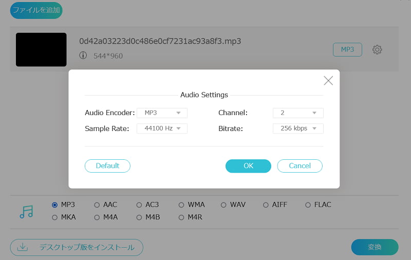Select the MP3 radio button
This screenshot has height=260, width=411.
(x=54, y=205)
